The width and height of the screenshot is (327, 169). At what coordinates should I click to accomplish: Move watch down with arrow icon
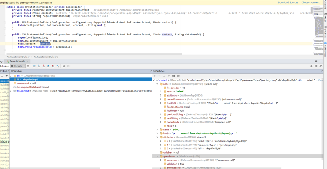pos(168,76)
